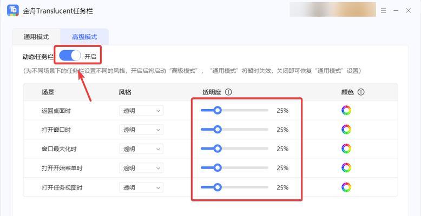Select the 高级模式 tab

(x=84, y=37)
